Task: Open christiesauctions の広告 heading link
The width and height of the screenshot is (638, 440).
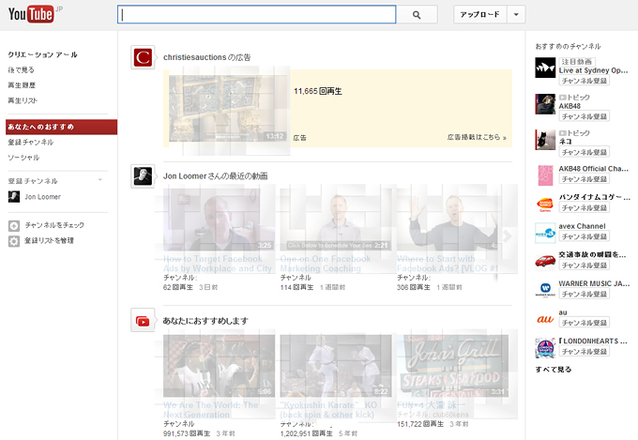Action: pyautogui.click(x=206, y=57)
